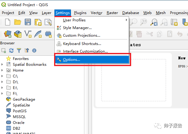The width and height of the screenshot is (188, 134).
Task: Click Collapse All icon in Browser
Action: [x=27, y=50]
